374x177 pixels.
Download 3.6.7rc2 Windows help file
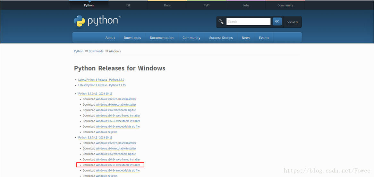[106, 176]
